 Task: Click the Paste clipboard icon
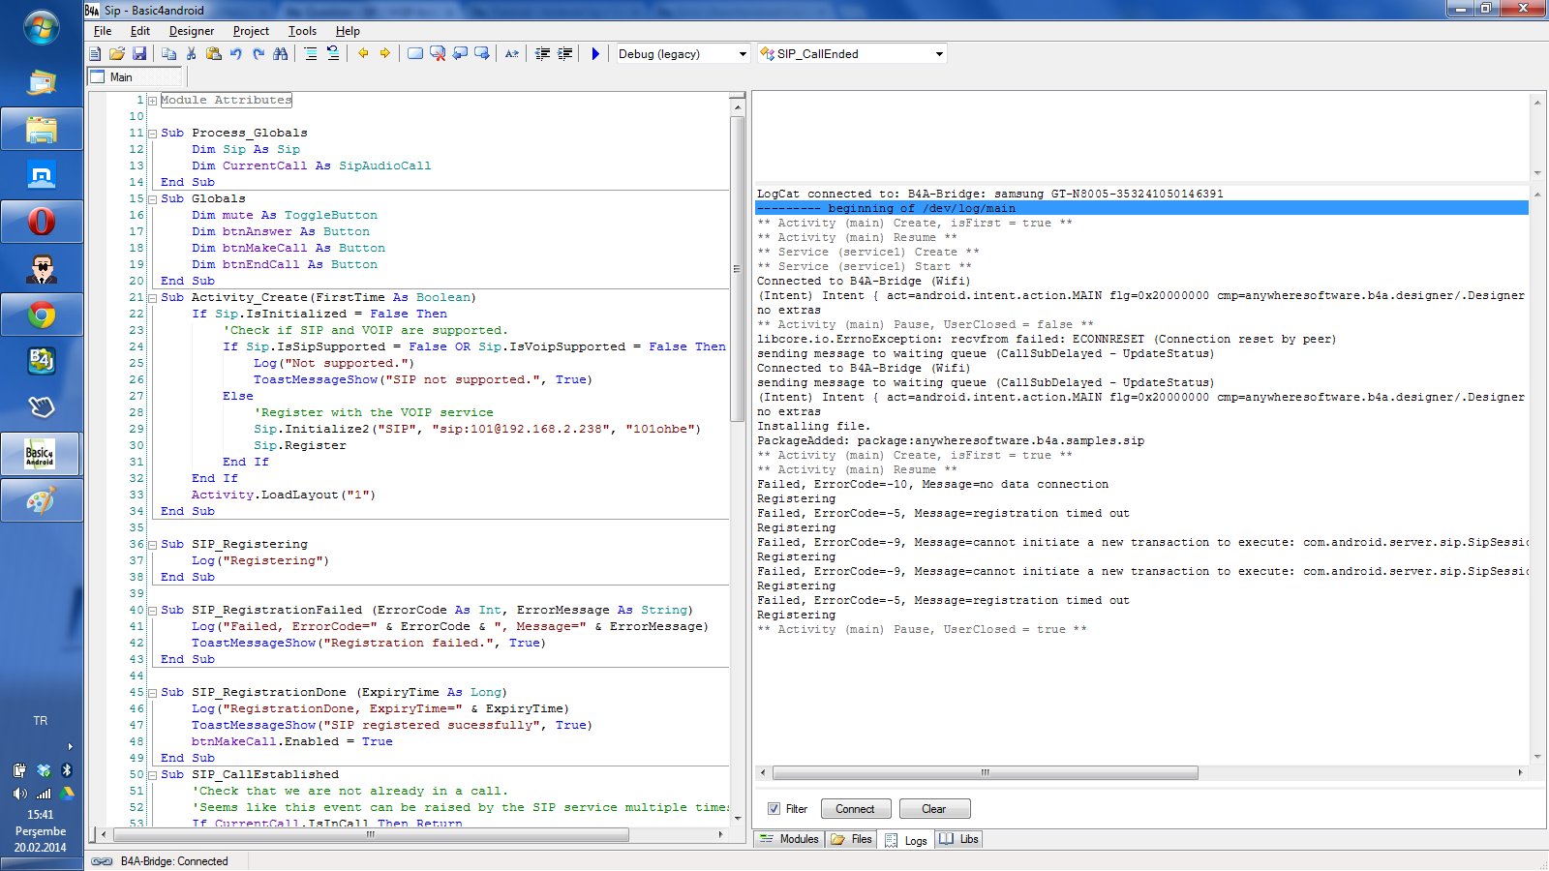pyautogui.click(x=214, y=54)
